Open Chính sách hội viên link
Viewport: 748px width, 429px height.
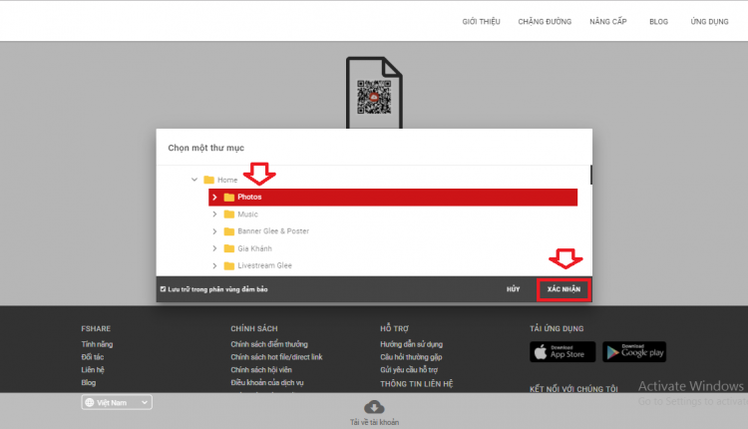pos(261,370)
